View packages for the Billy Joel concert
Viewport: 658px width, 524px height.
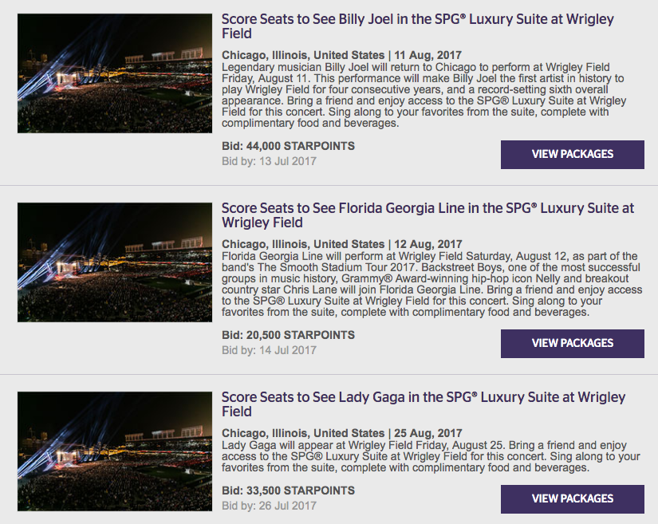[x=572, y=155]
